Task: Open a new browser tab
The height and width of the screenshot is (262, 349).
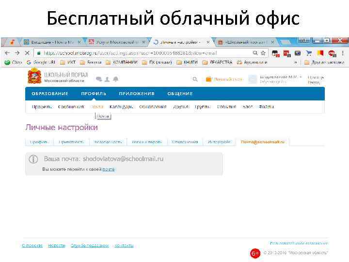Action: (x=286, y=42)
